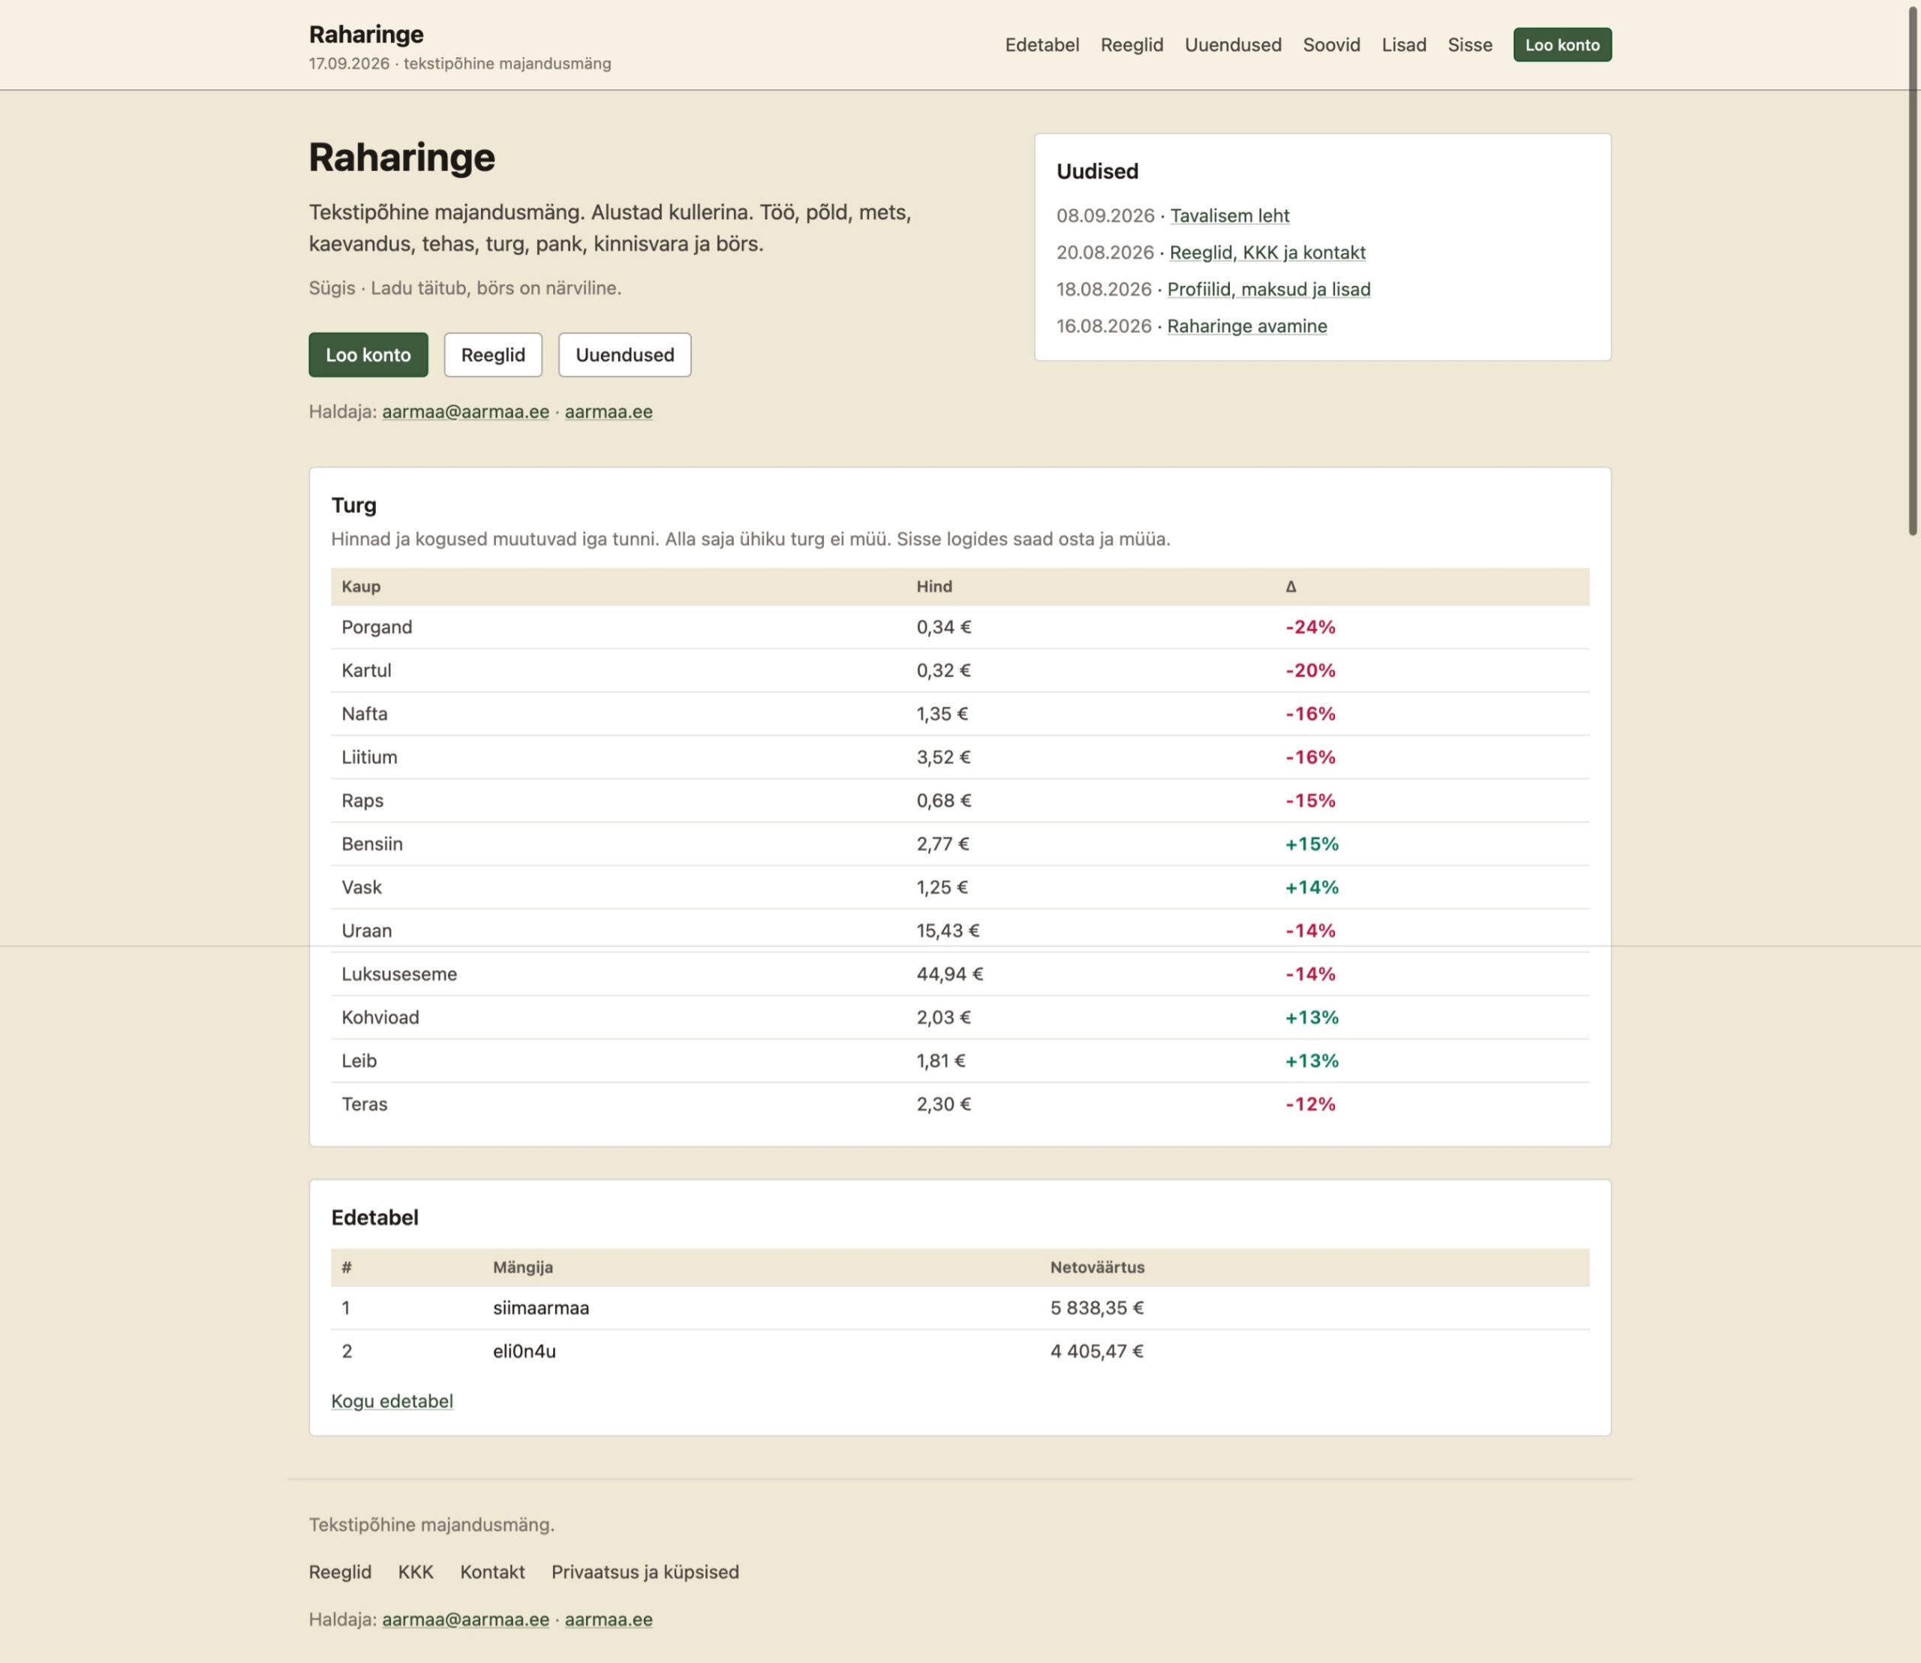Click footer Reeglid link

tap(340, 1572)
